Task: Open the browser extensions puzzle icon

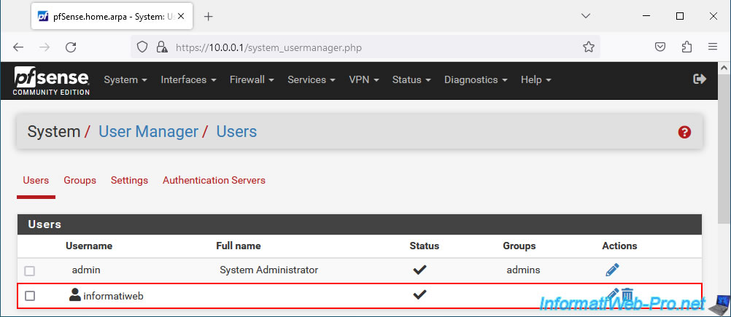Action: 686,47
